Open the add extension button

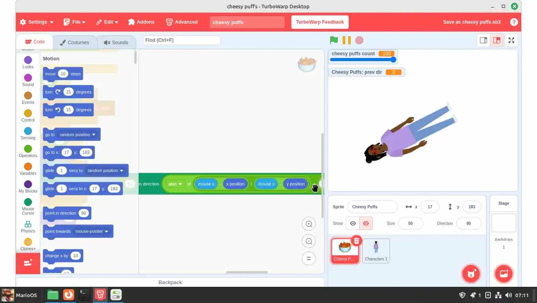click(x=28, y=263)
